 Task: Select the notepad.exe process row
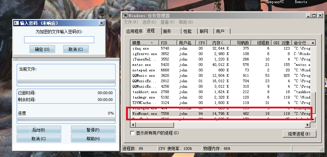pyautogui.click(x=221, y=70)
